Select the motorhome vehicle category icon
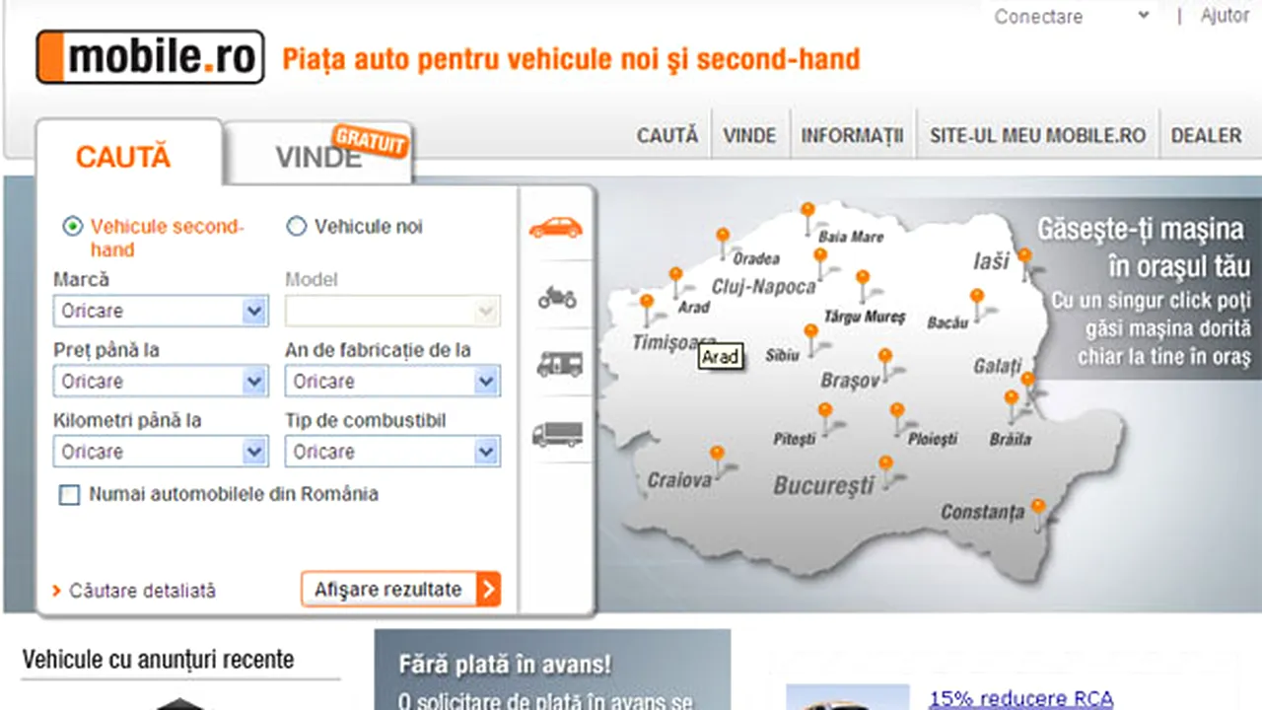The width and height of the screenshot is (1262, 710). point(559,364)
